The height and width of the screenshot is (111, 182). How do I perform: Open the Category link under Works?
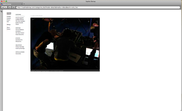(x=9, y=18)
